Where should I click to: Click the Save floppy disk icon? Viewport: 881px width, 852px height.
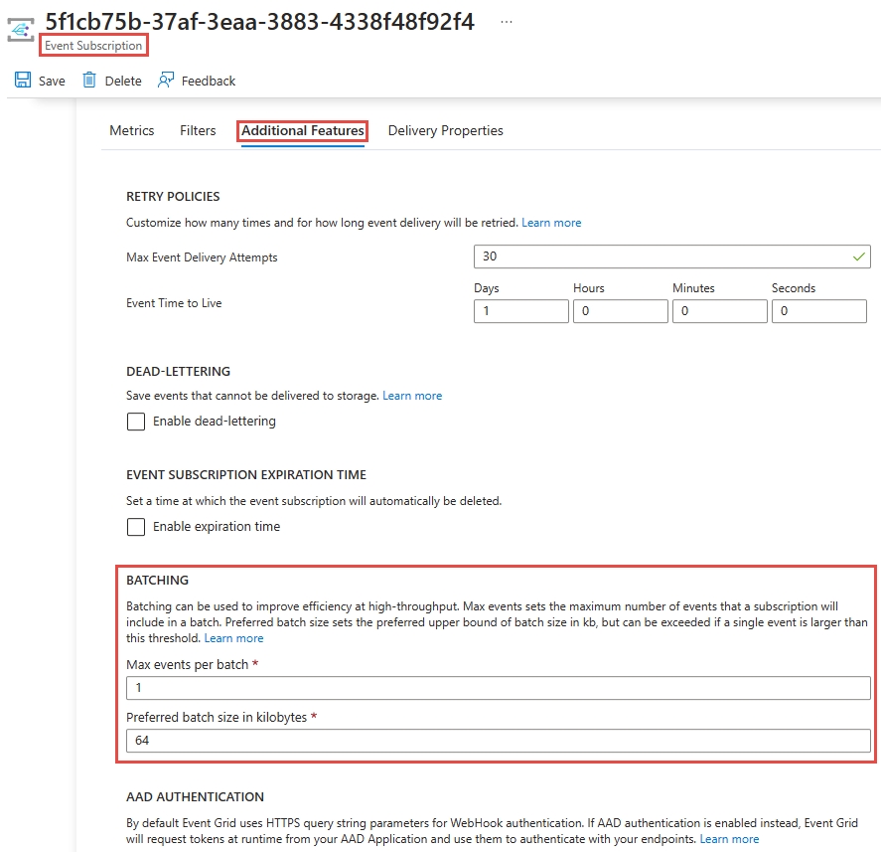23,80
